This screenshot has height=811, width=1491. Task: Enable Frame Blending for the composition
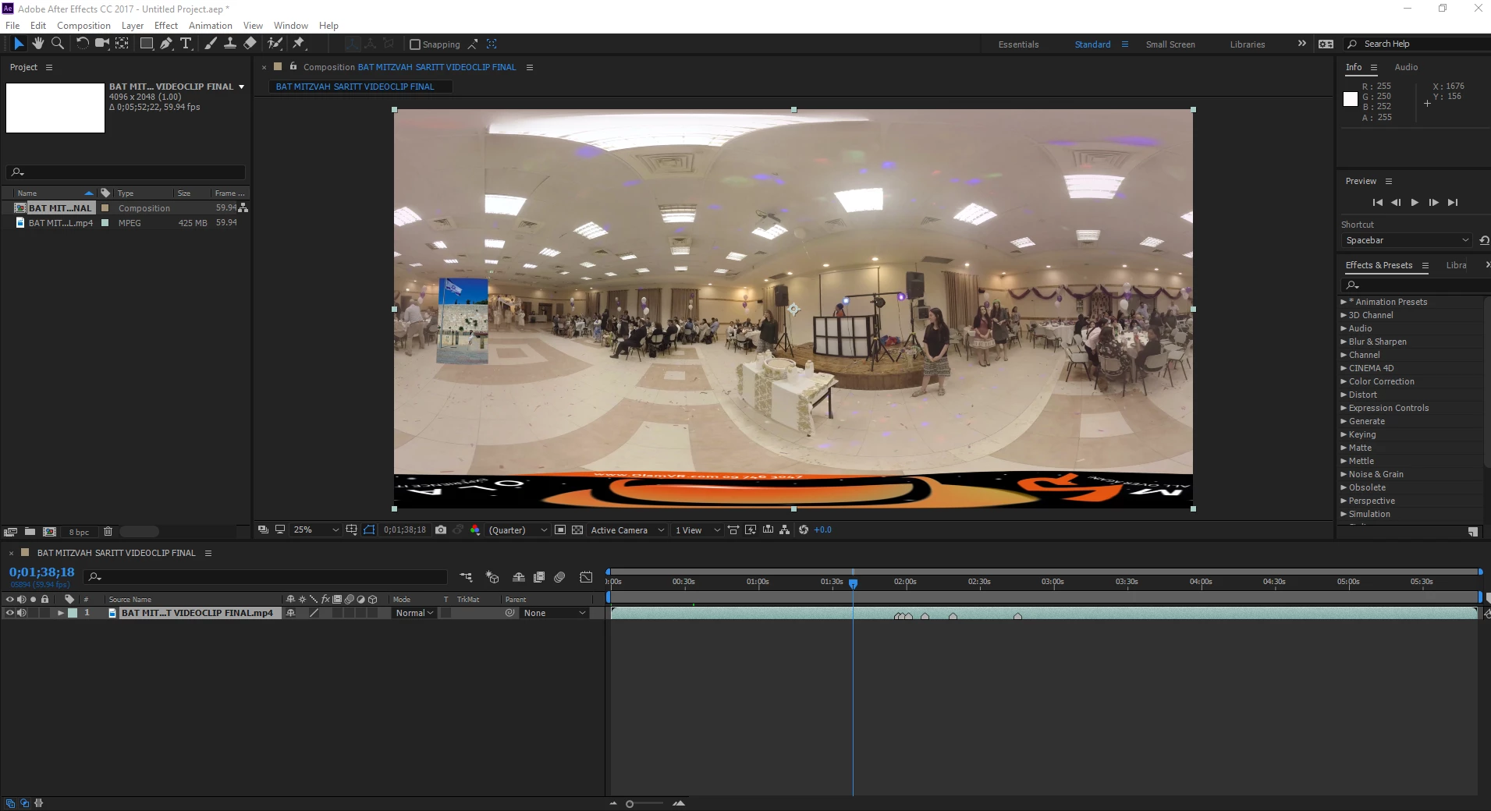(x=538, y=577)
